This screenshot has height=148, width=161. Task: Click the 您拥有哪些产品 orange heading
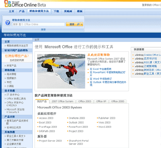point(17,56)
